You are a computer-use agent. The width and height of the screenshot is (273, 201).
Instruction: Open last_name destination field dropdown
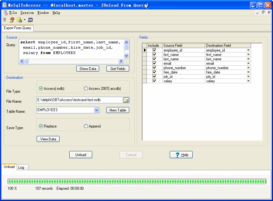(248, 59)
